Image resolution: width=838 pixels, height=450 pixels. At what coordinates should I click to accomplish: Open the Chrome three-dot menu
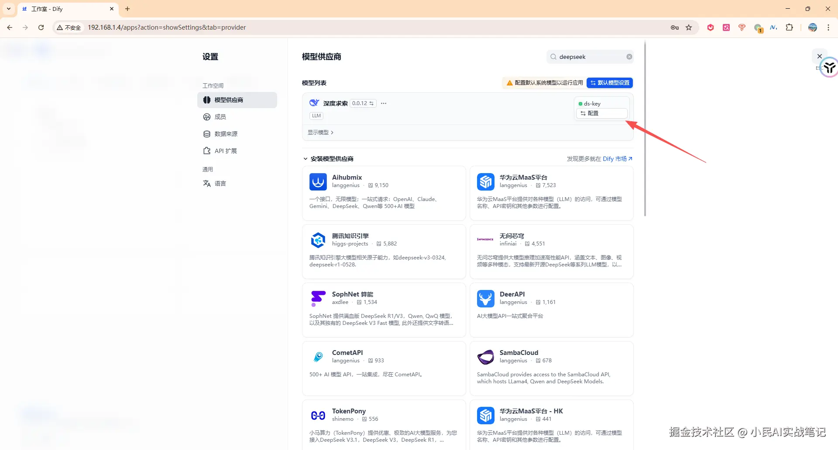coord(828,27)
